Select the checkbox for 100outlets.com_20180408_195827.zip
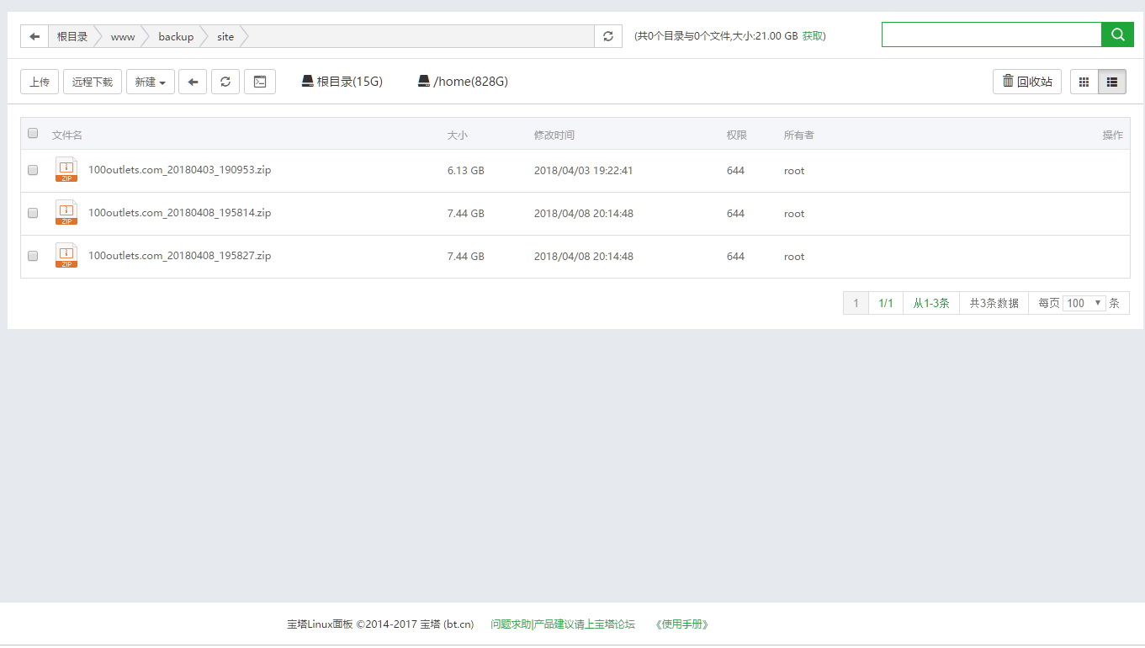This screenshot has width=1145, height=648. tap(32, 256)
